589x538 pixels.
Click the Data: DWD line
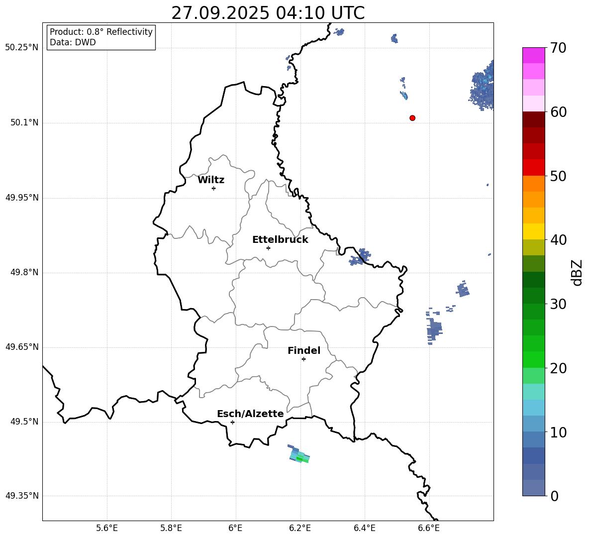(73, 42)
